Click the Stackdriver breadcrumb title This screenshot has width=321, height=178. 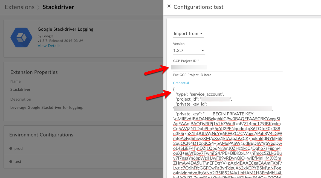58,7
